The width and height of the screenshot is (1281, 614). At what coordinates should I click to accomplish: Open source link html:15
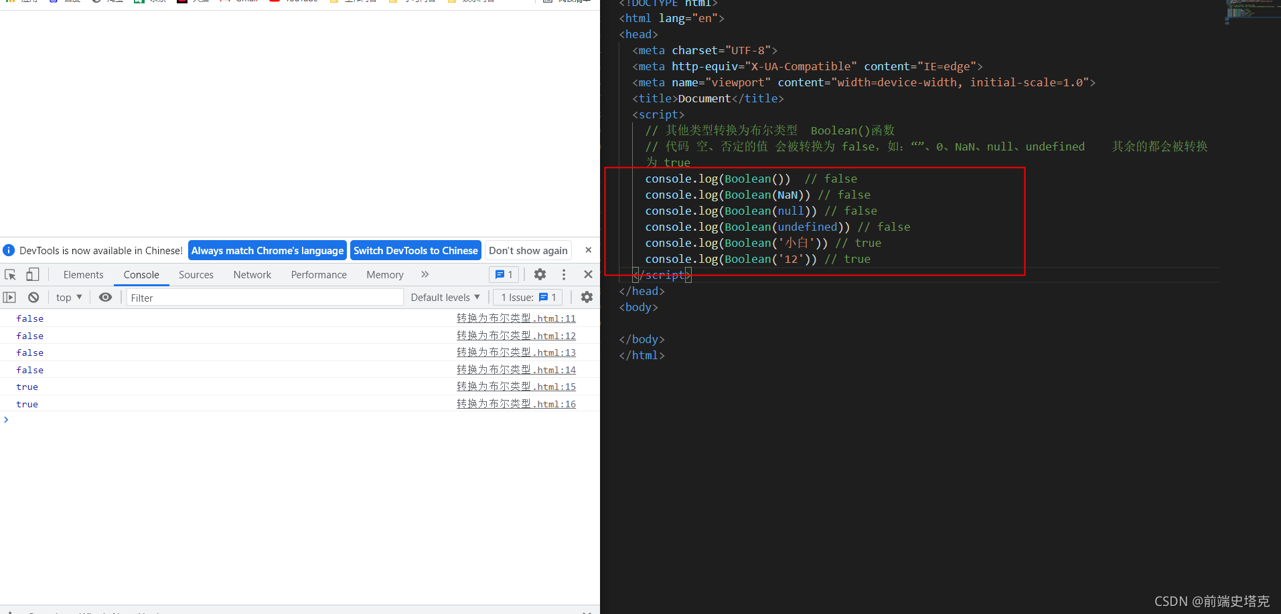pos(516,387)
